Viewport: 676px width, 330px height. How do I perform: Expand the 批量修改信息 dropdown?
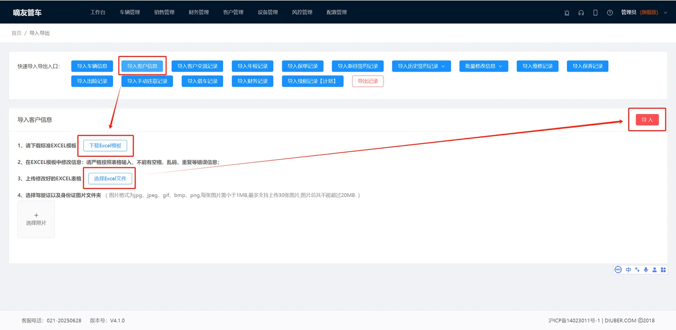[x=484, y=66]
